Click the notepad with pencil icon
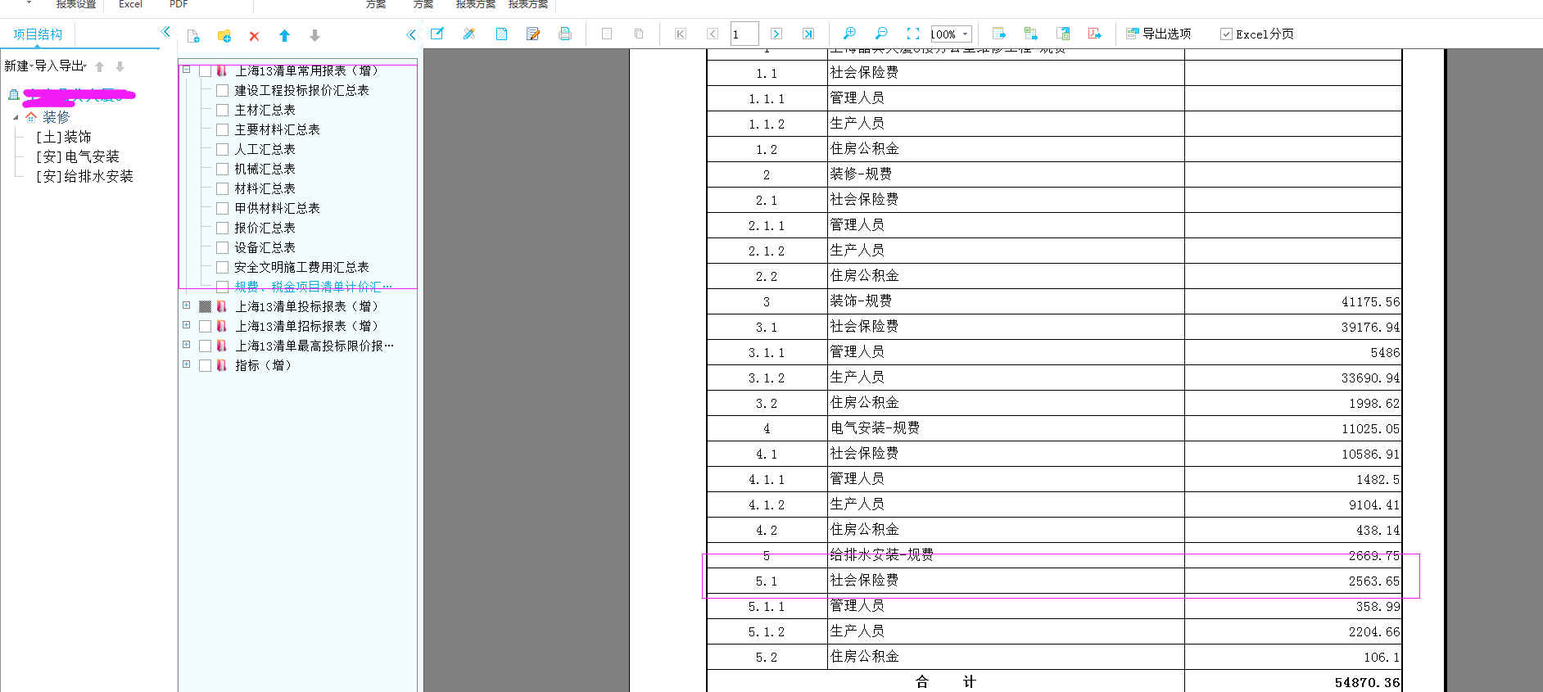The image size is (1543, 692). pos(533,34)
